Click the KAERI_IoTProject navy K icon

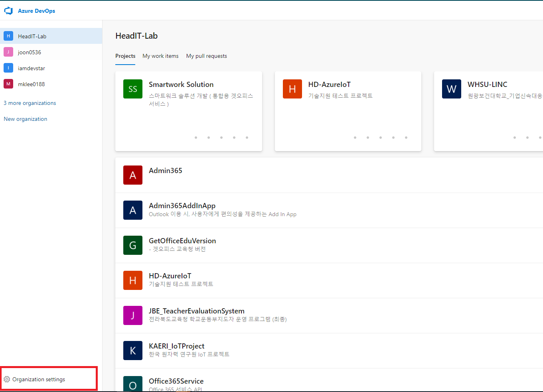[x=133, y=351]
